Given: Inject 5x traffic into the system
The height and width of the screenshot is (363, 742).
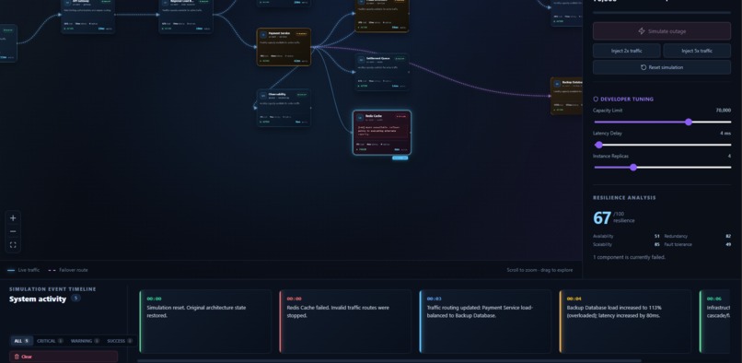Looking at the screenshot, I should pos(697,51).
